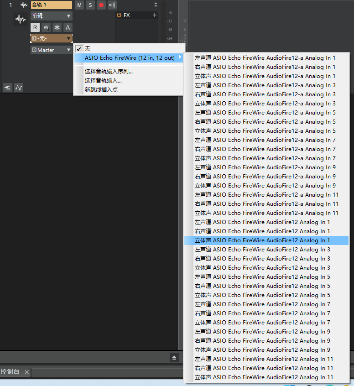Collapse track with double-arrow icon

click(x=156, y=5)
